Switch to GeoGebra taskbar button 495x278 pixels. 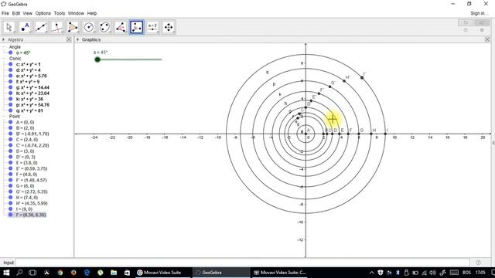(221, 273)
